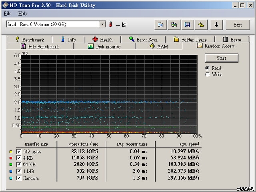Expand the Intel Raid 0 Volume drive dropdown
Viewport: 256px width, 192px height.
tap(102, 24)
